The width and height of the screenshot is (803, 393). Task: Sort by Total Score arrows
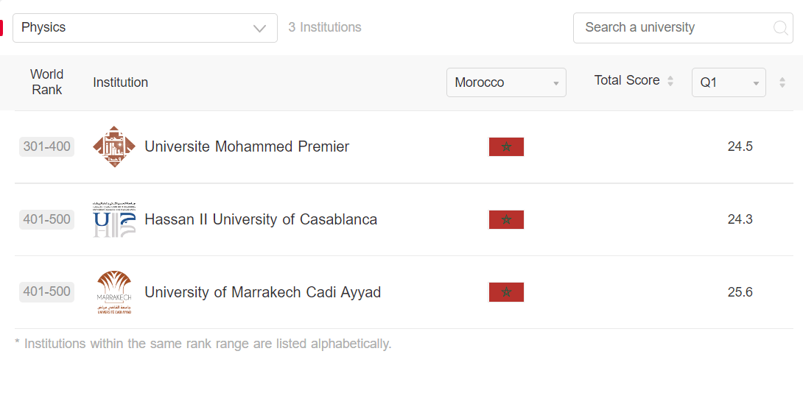tap(670, 81)
